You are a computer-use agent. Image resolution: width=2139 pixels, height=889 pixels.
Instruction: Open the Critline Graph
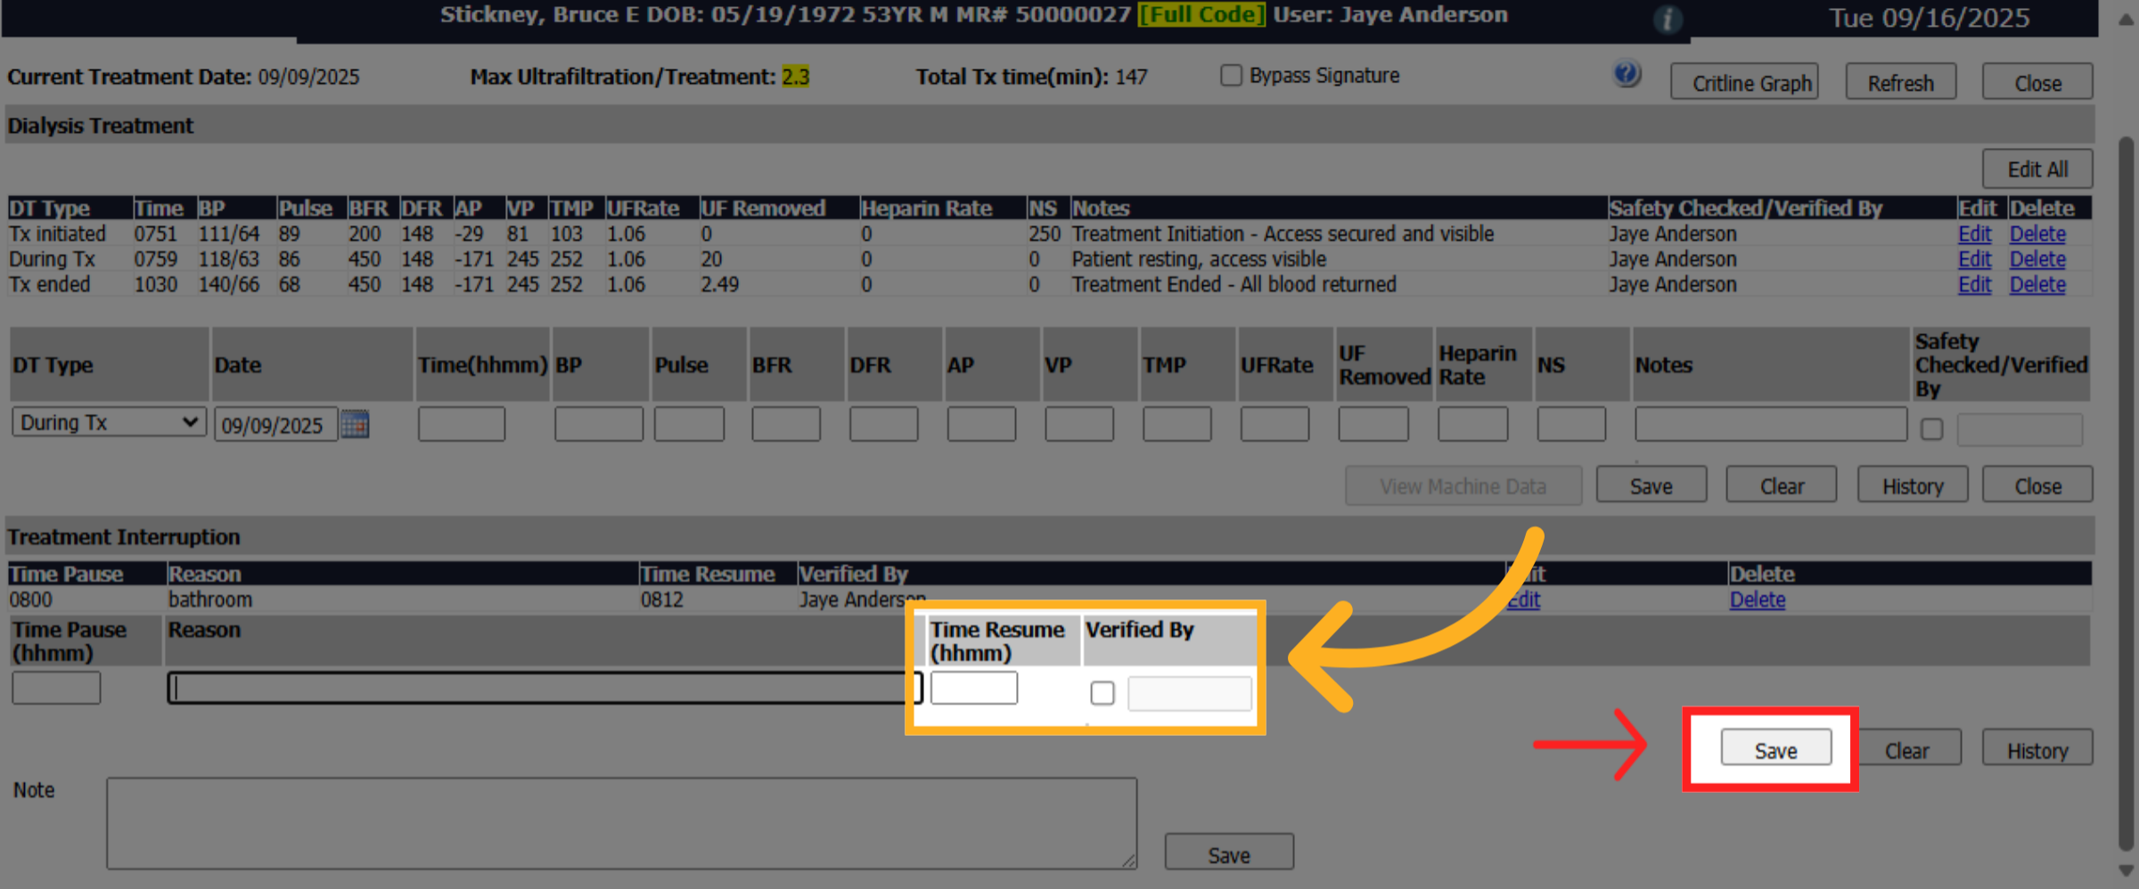tap(1744, 82)
